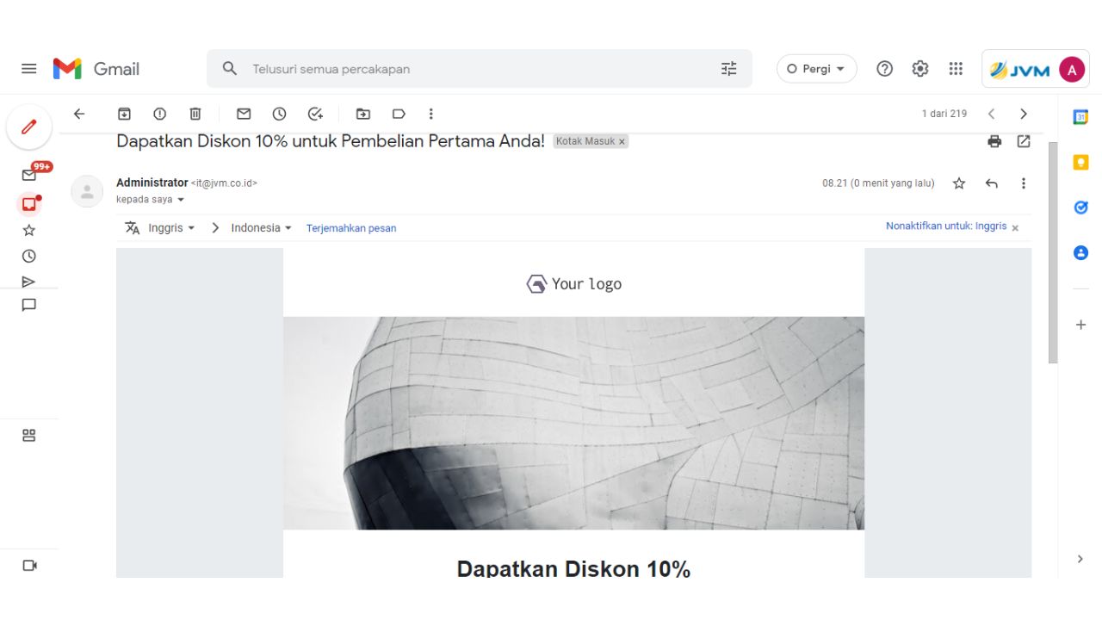The width and height of the screenshot is (1102, 620).
Task: Open Contacts side panel
Action: pyautogui.click(x=1080, y=253)
